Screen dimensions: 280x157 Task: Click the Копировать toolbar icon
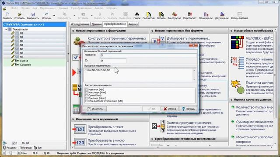click(x=64, y=14)
